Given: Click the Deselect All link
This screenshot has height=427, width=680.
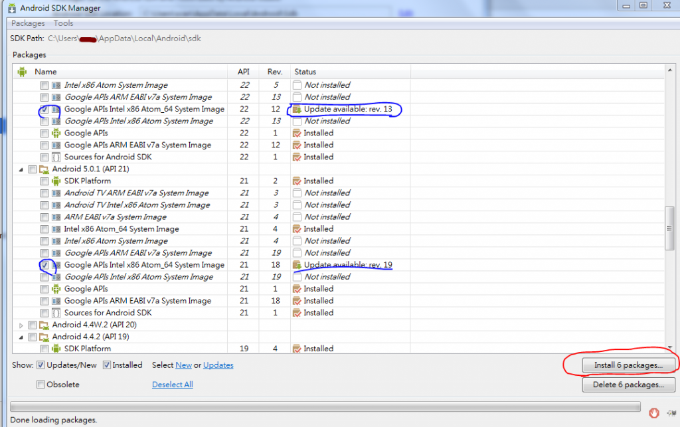Looking at the screenshot, I should (173, 384).
